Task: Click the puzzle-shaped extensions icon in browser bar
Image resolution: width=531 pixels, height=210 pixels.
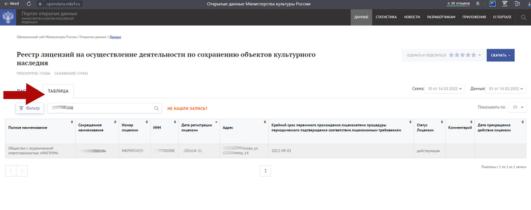Action: 517,4
